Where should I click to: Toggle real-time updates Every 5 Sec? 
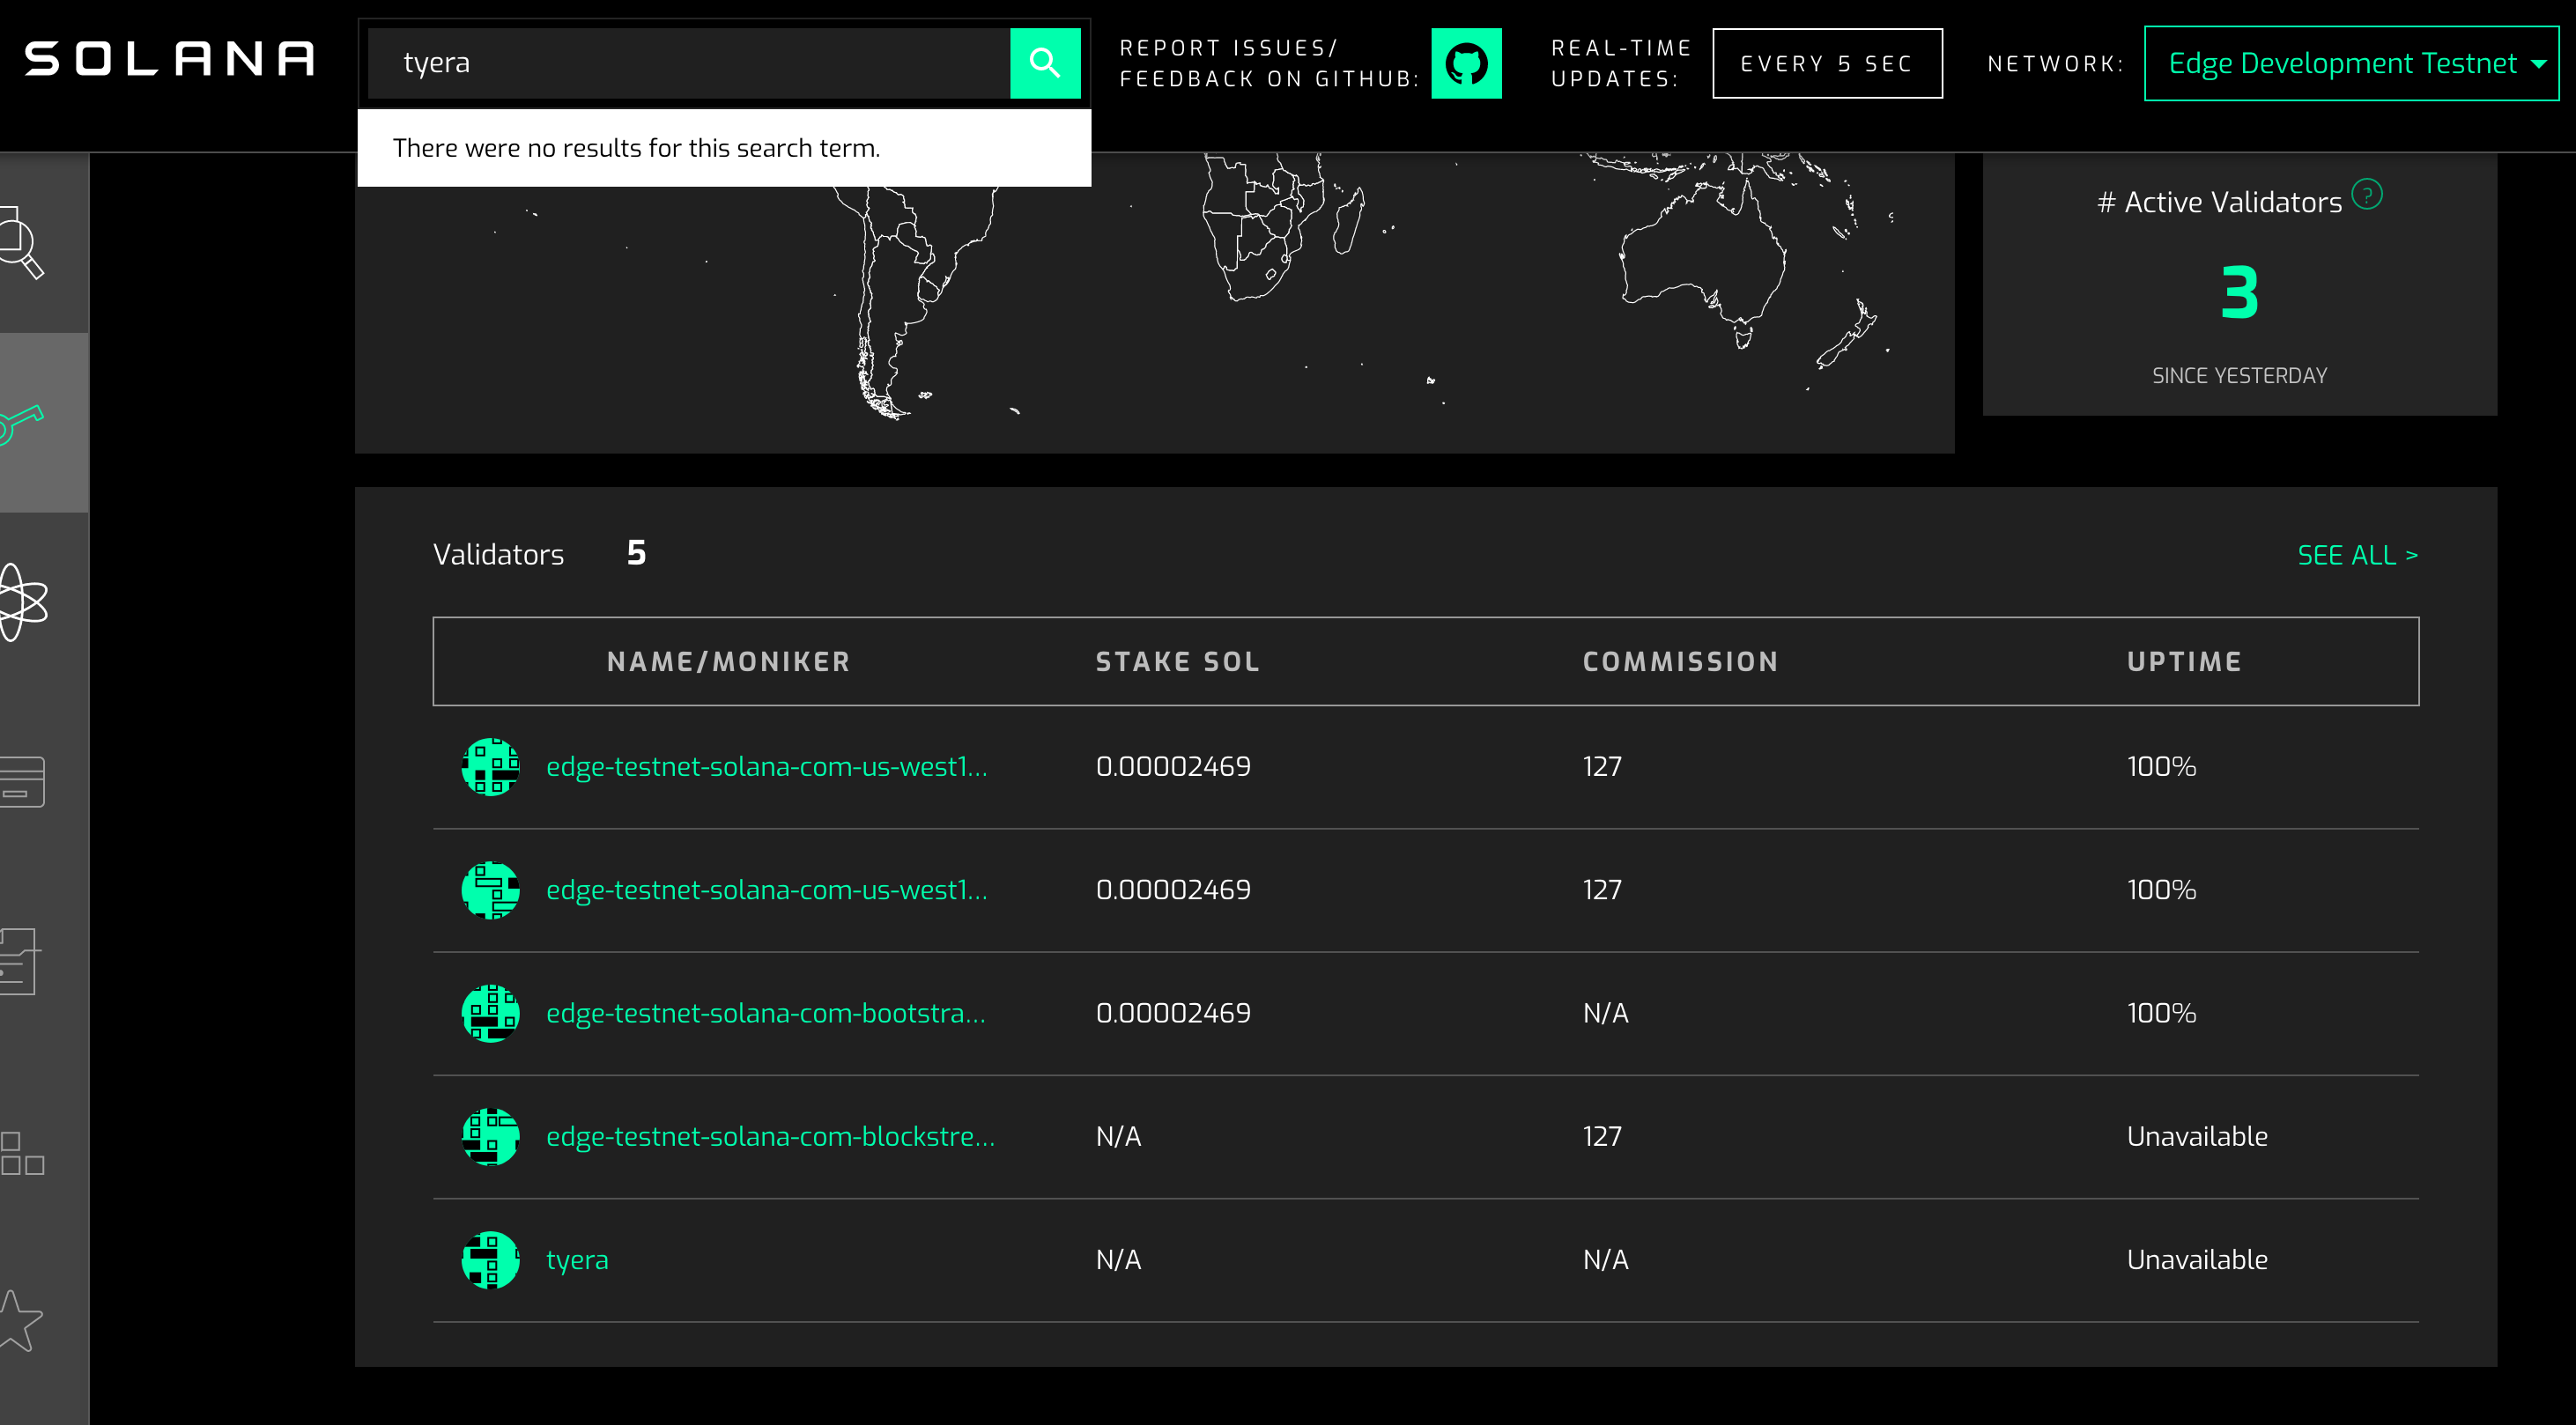[x=1826, y=63]
